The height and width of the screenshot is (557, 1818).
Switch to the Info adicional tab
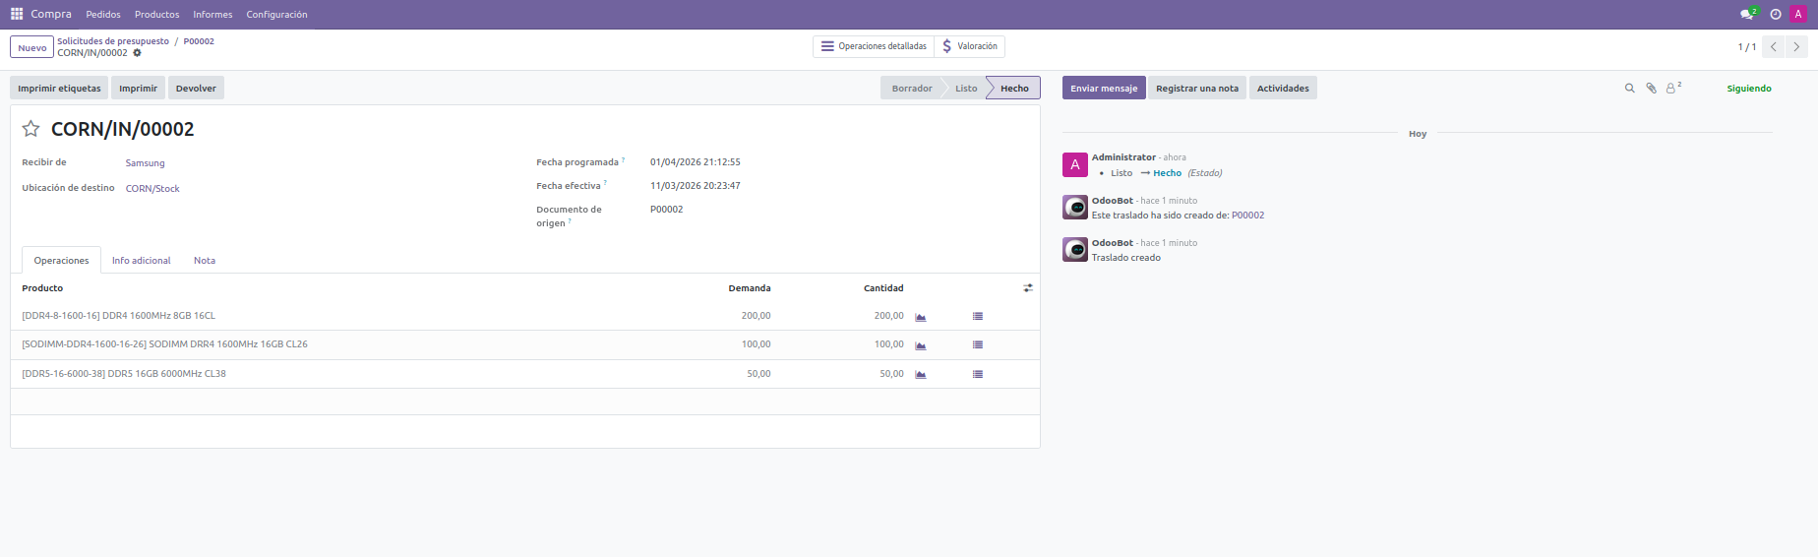(141, 261)
